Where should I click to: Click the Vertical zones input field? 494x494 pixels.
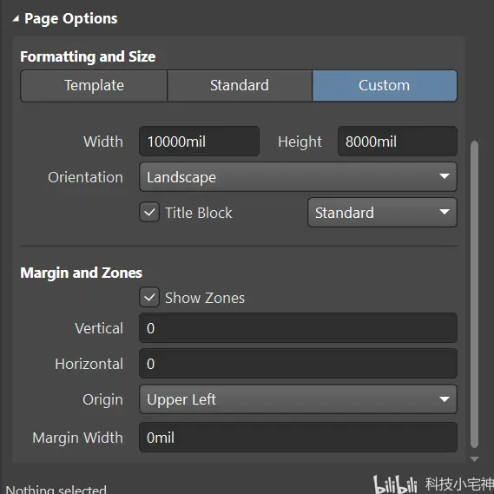coord(298,327)
